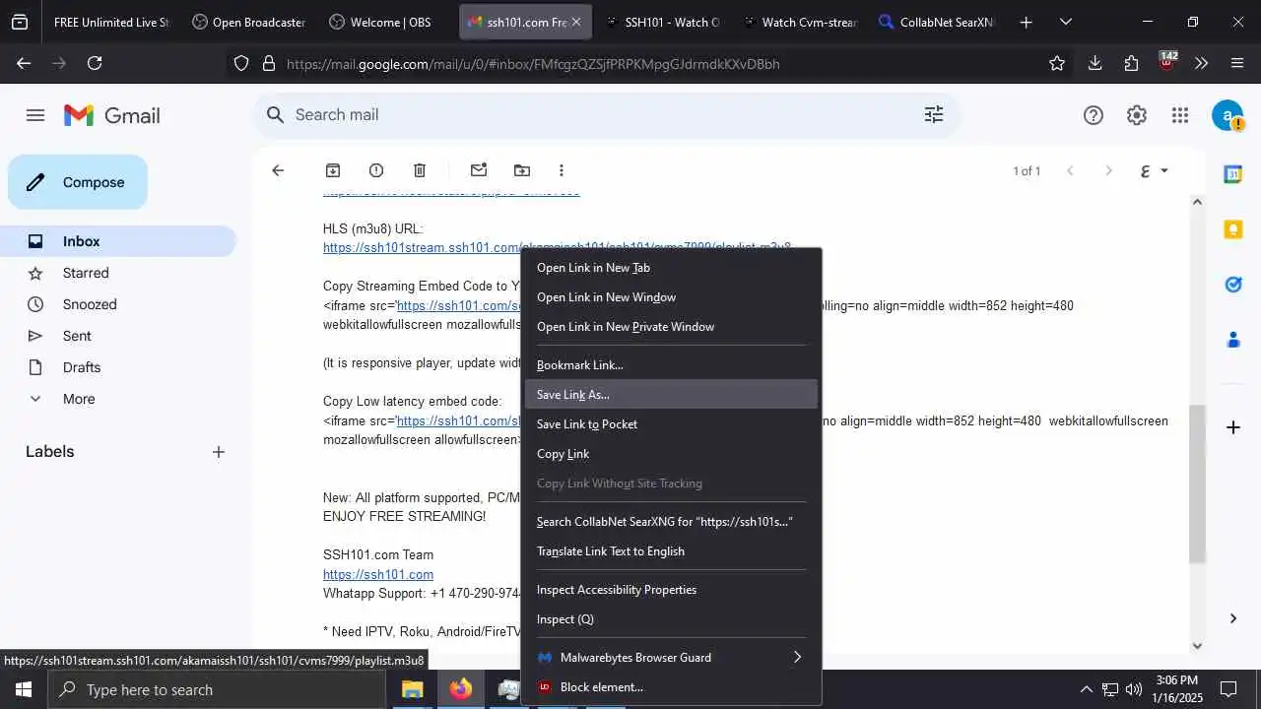Open search options filter icon
This screenshot has width=1261, height=709.
tap(933, 114)
